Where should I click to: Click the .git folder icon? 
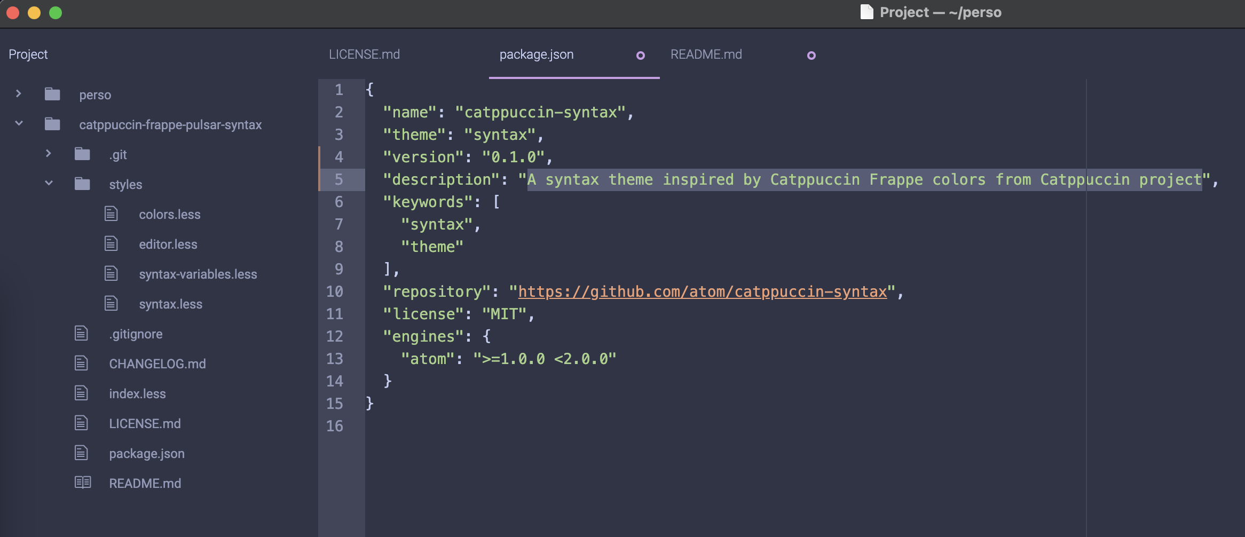[x=82, y=154]
